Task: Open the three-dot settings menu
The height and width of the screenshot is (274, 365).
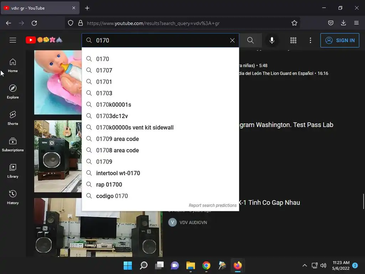Action: 310,40
